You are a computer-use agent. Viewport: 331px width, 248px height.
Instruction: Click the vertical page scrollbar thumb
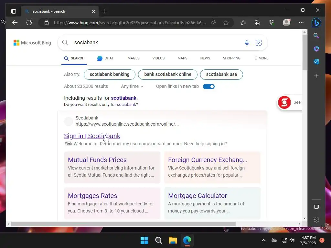pyautogui.click(x=304, y=53)
